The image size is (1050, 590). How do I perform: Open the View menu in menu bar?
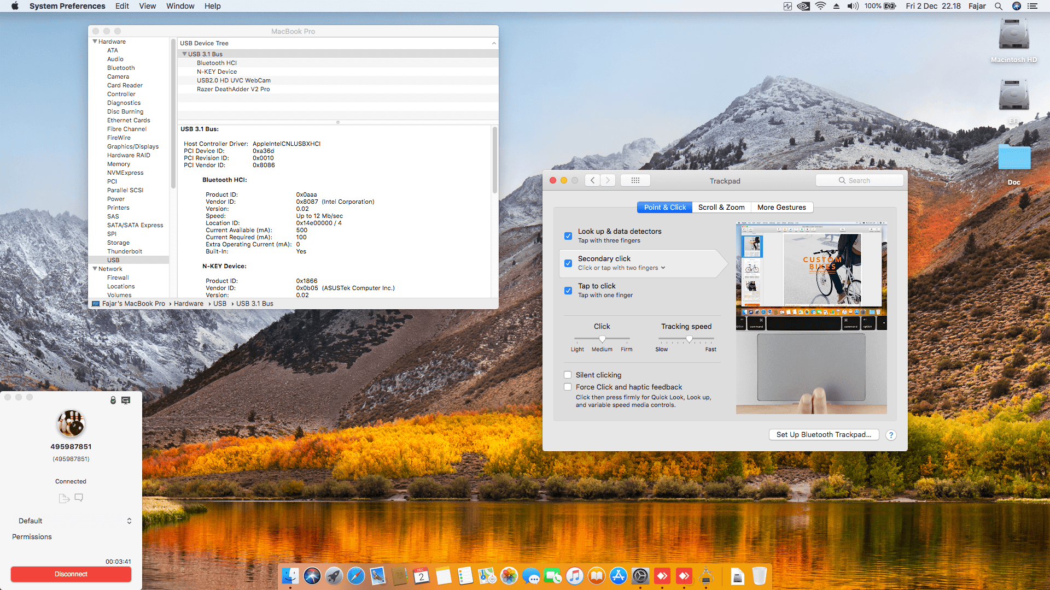pos(147,6)
